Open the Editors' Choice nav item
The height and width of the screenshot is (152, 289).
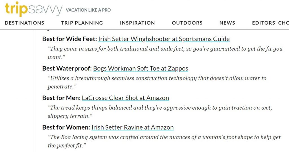(270, 23)
